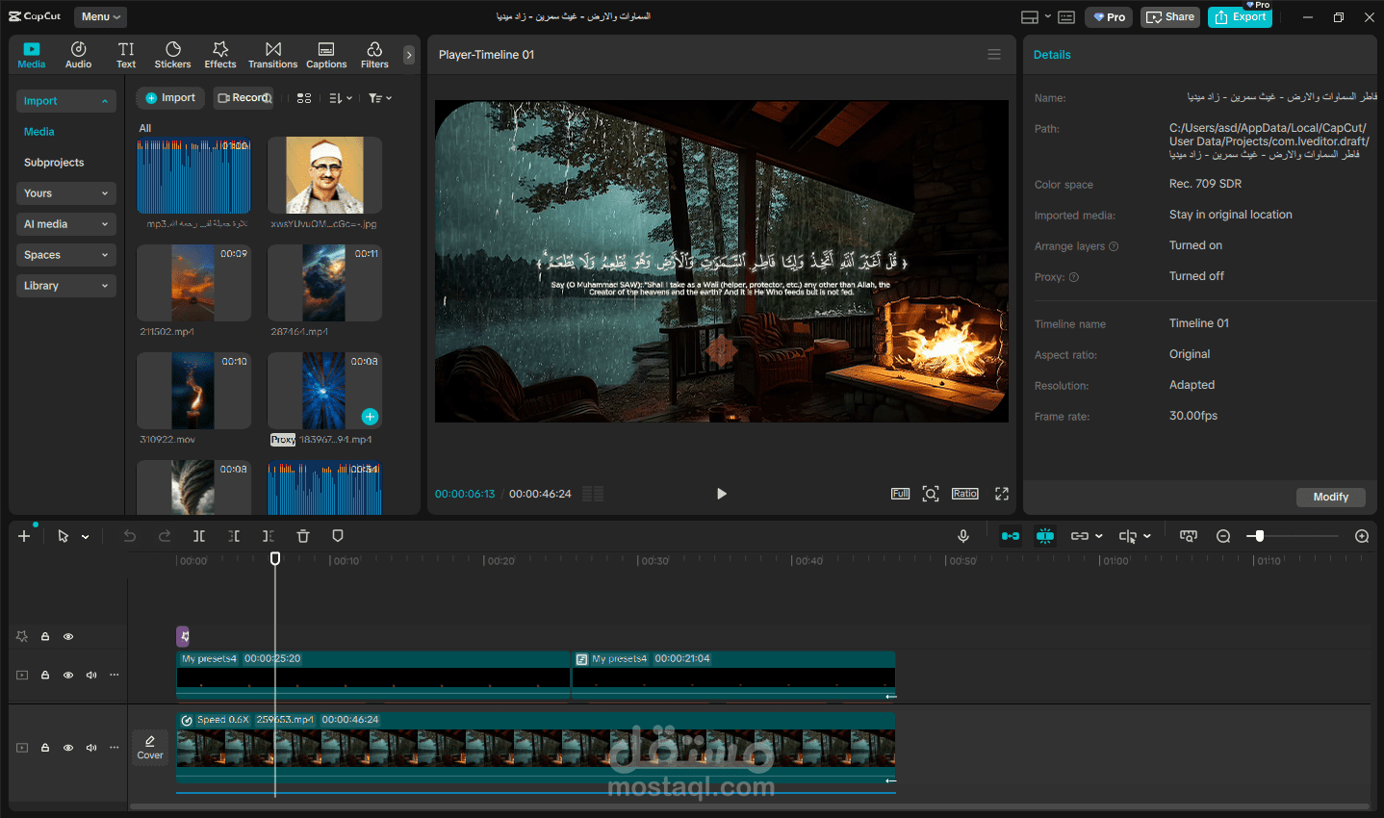1384x818 pixels.
Task: Mute the main video track audio
Action: point(91,748)
